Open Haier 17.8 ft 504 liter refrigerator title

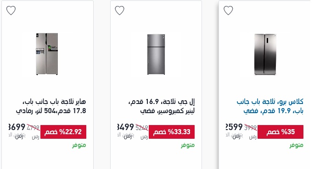pos(51,106)
